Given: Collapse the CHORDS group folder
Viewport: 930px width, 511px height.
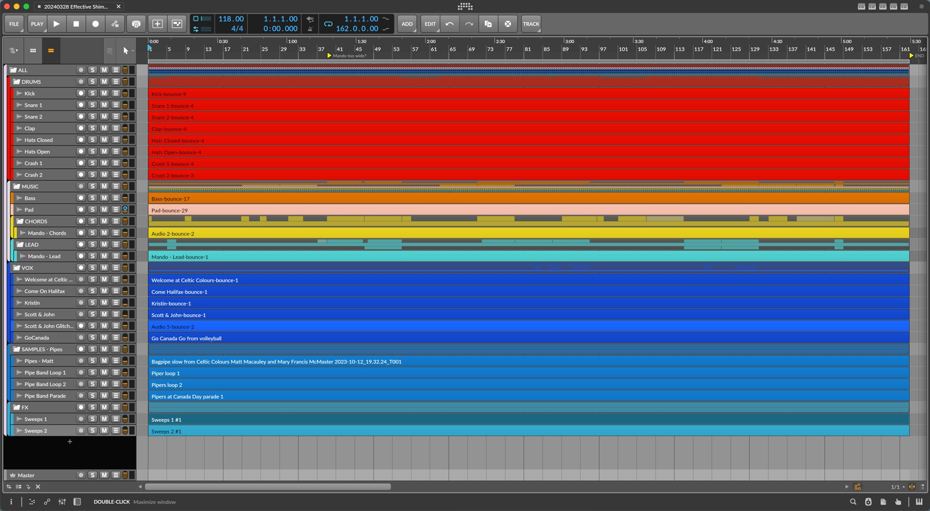Looking at the screenshot, I should pos(20,222).
